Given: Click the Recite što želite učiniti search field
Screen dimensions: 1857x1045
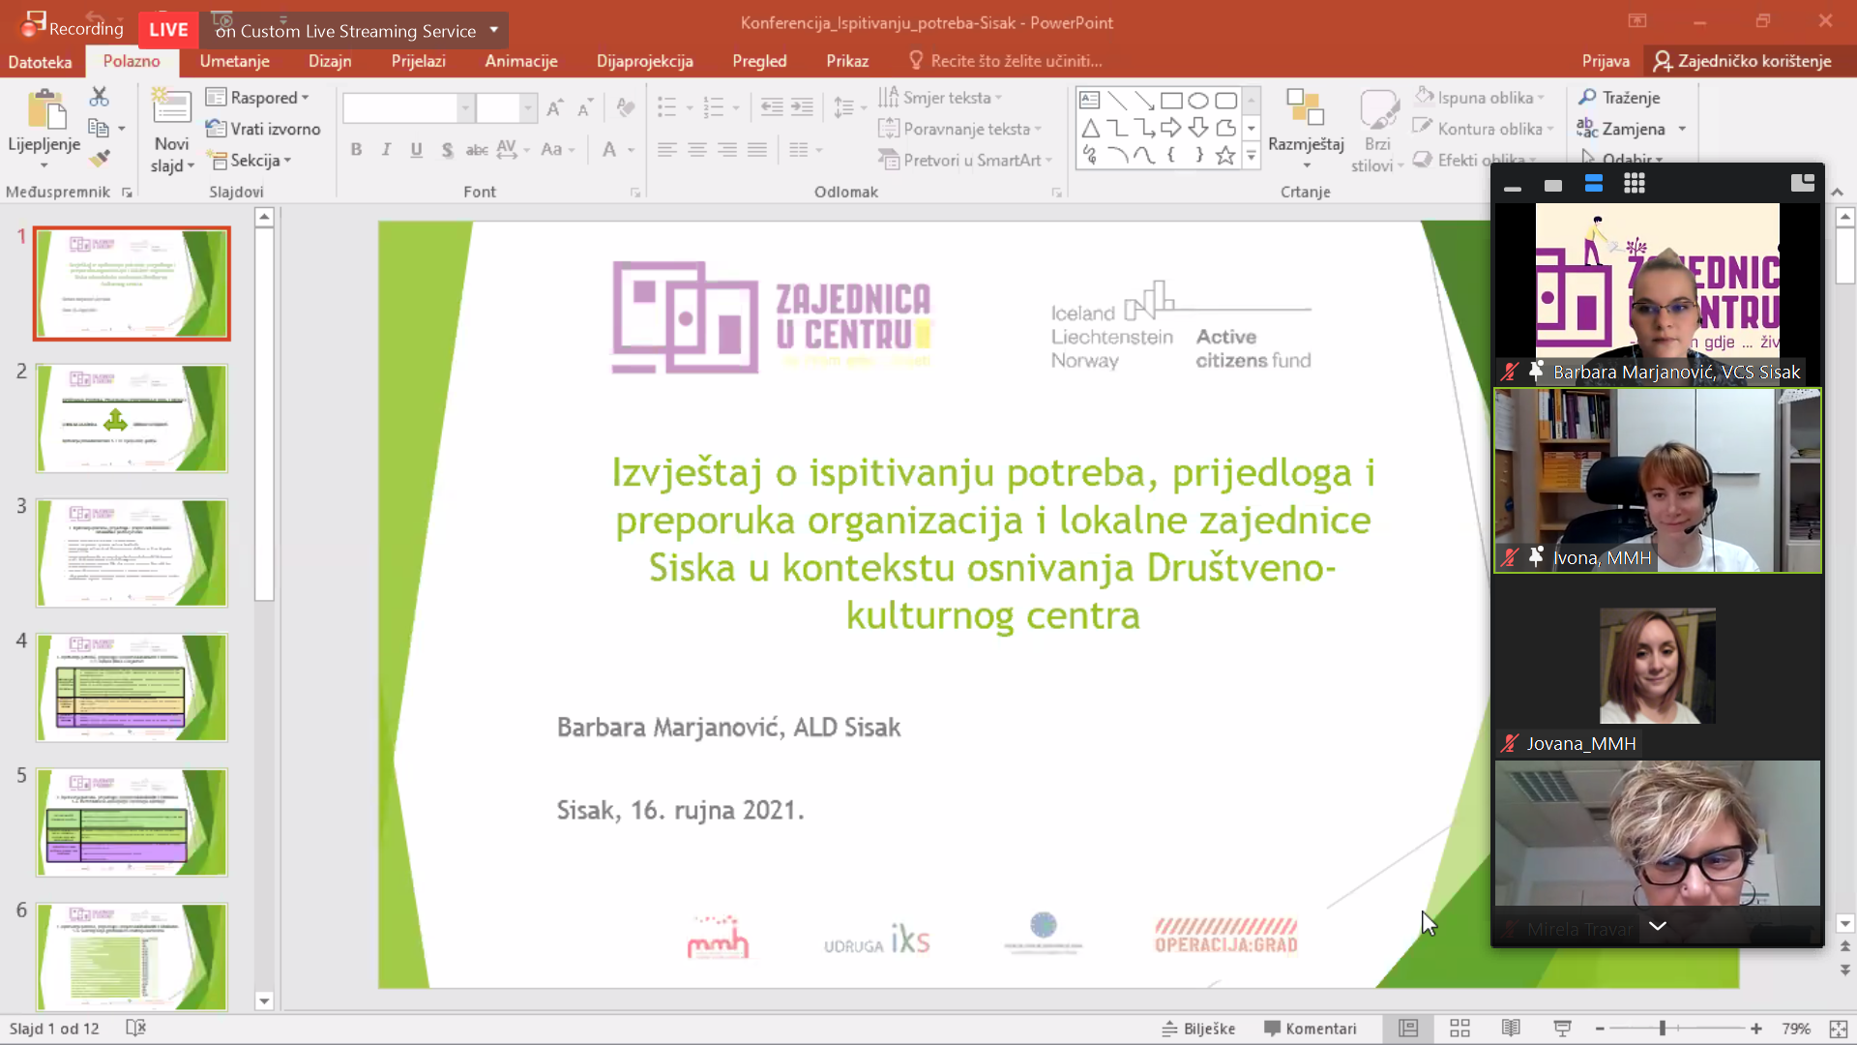Looking at the screenshot, I should tap(1006, 61).
